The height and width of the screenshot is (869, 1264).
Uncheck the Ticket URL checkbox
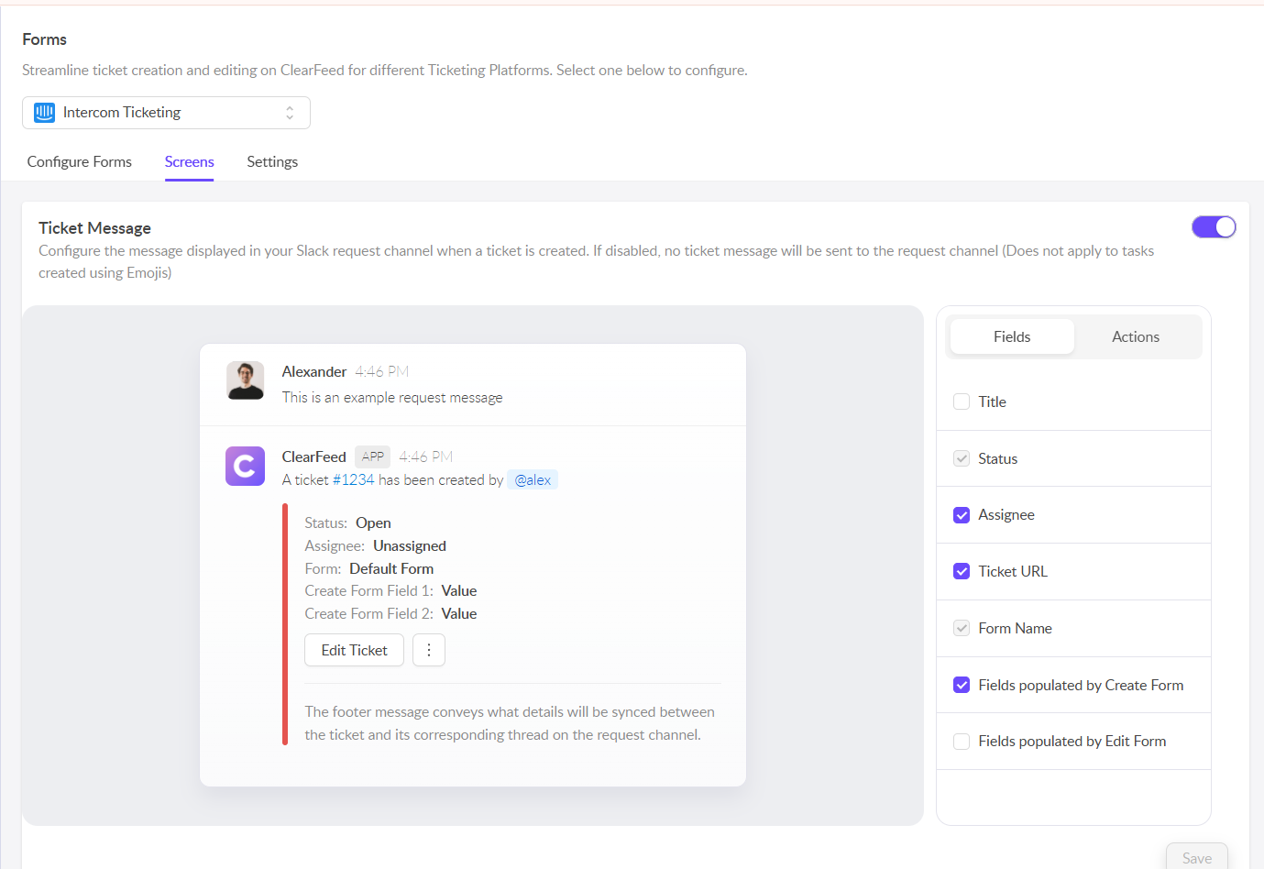(x=962, y=572)
